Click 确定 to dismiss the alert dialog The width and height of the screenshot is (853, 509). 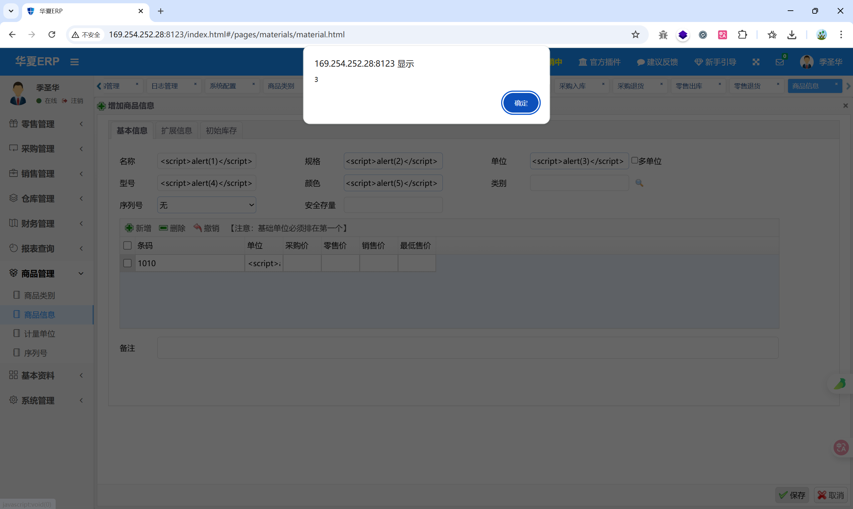(x=521, y=103)
